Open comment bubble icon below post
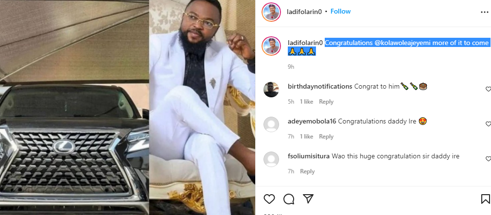Viewport: 491px width, 215px height. tap(289, 199)
